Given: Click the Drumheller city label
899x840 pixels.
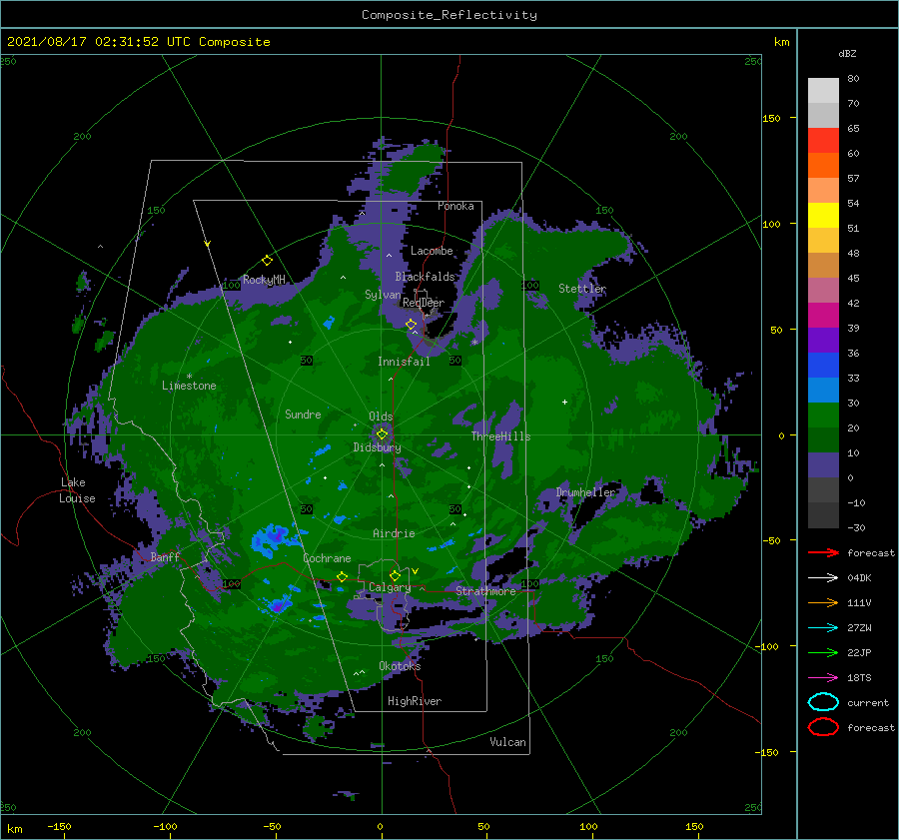Looking at the screenshot, I should (x=585, y=492).
